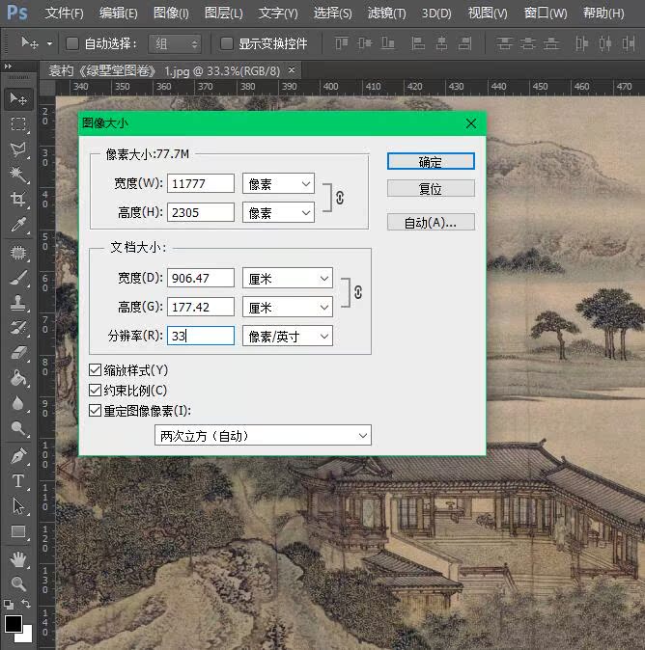The image size is (645, 650).
Task: Select the Paint Bucket tool
Action: coord(18,378)
